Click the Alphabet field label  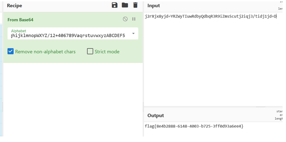(x=19, y=31)
